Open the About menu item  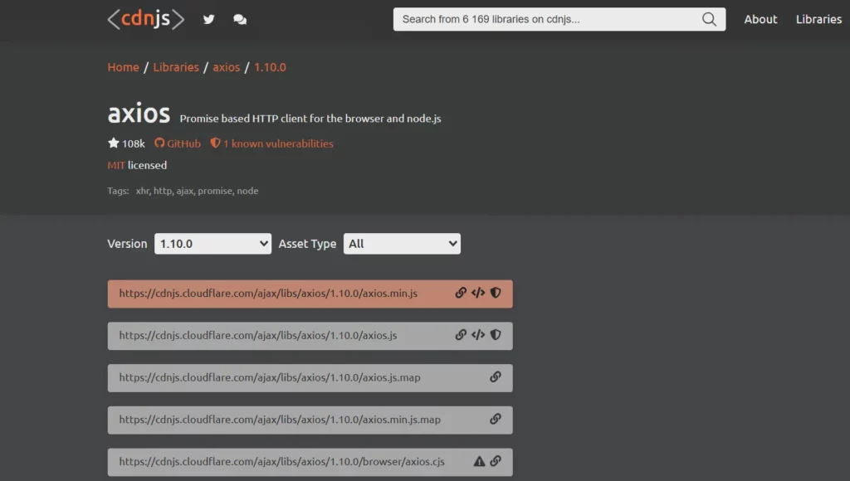[760, 20]
